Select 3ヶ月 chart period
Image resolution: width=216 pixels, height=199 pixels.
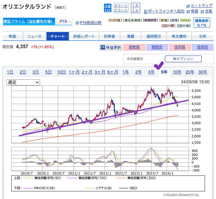click(x=100, y=72)
